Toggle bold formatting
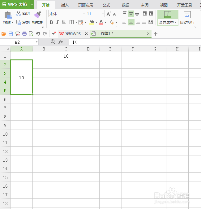 [51, 22]
